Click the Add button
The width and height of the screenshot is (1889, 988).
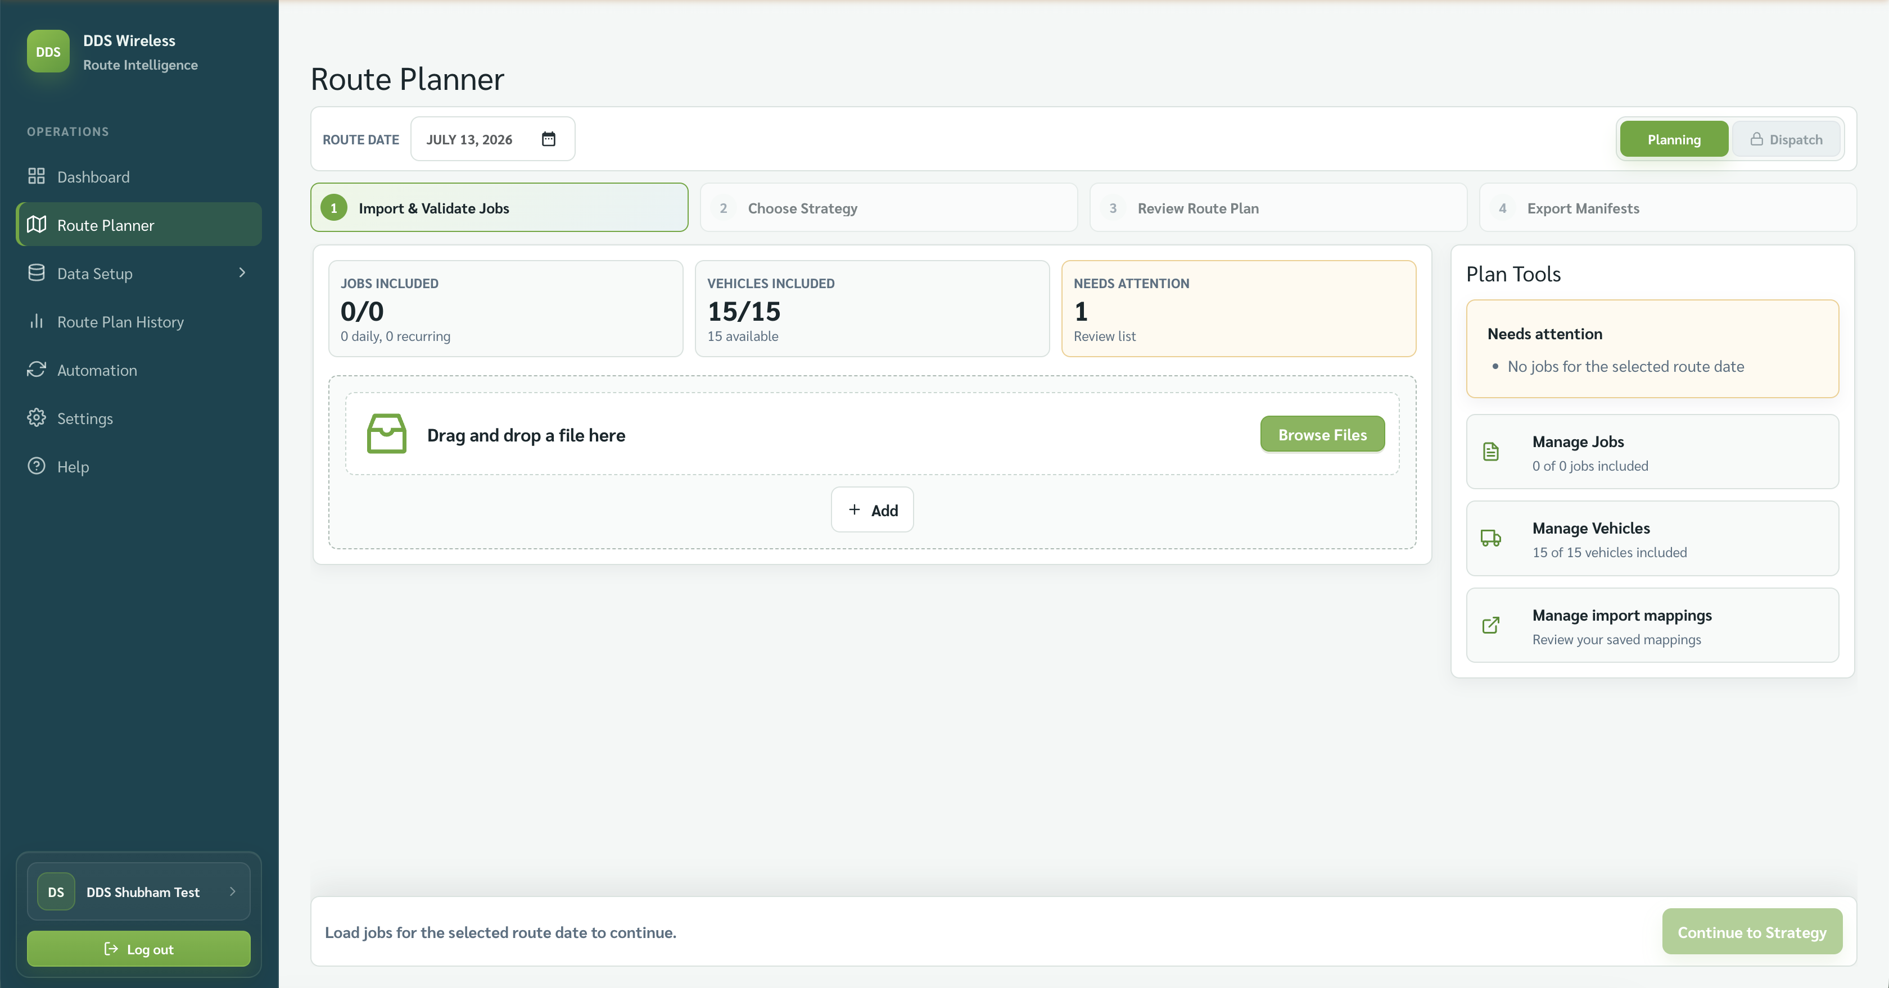(x=872, y=510)
